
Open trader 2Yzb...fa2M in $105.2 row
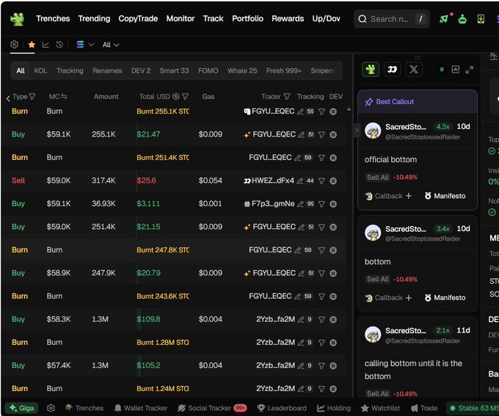click(x=276, y=365)
